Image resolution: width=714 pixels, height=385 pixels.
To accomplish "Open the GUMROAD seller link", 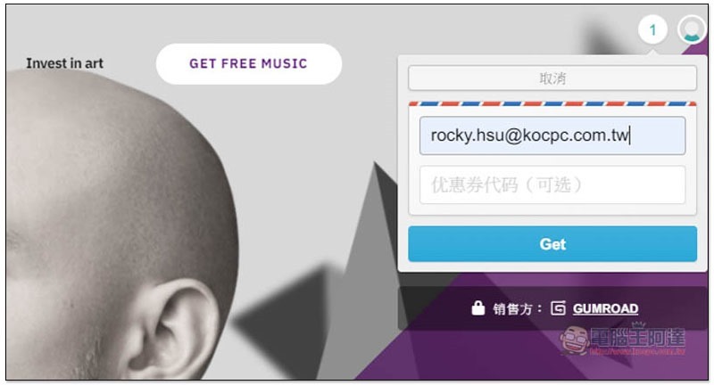I will tap(605, 308).
